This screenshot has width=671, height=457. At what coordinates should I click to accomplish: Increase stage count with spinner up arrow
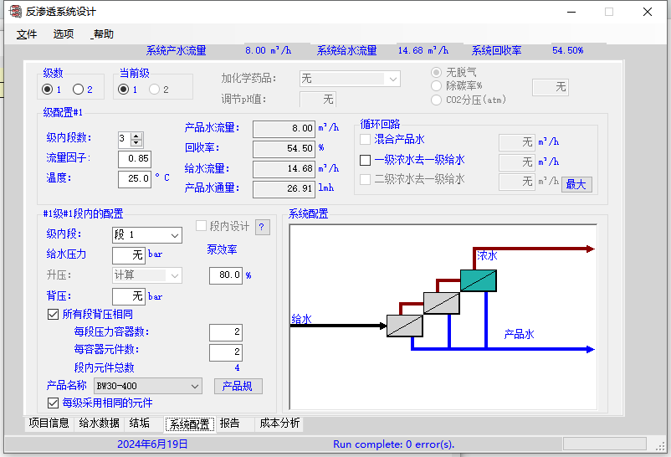coord(137,135)
